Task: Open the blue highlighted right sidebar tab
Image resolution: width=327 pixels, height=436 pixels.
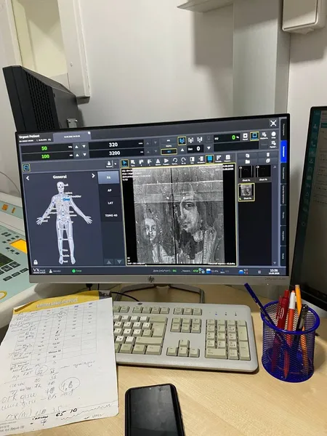Action: pos(283,152)
